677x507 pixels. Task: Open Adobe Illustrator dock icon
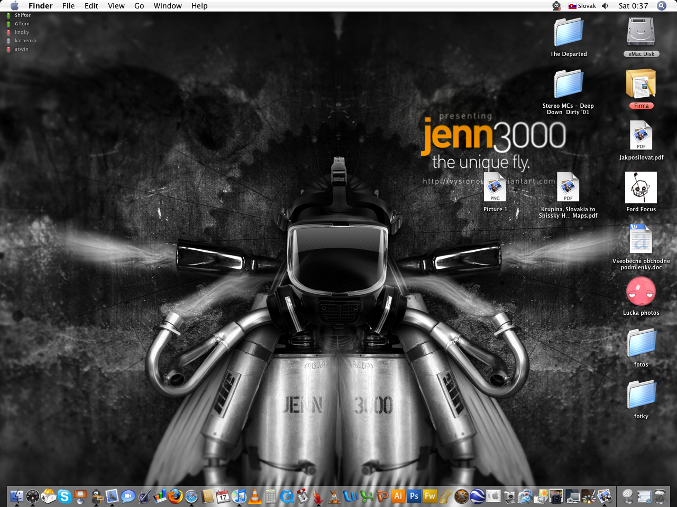click(x=398, y=496)
